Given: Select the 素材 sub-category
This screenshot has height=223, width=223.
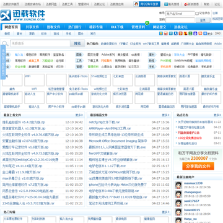Looking at the screenshot, I should tap(19, 33).
